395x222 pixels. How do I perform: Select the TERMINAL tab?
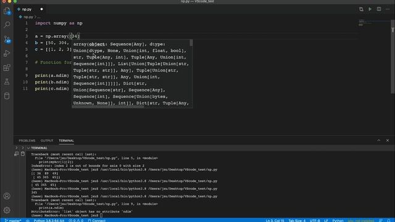[66, 141]
